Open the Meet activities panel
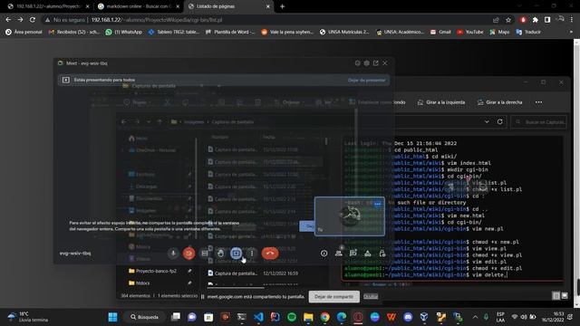580x326 pixels. coord(368,254)
